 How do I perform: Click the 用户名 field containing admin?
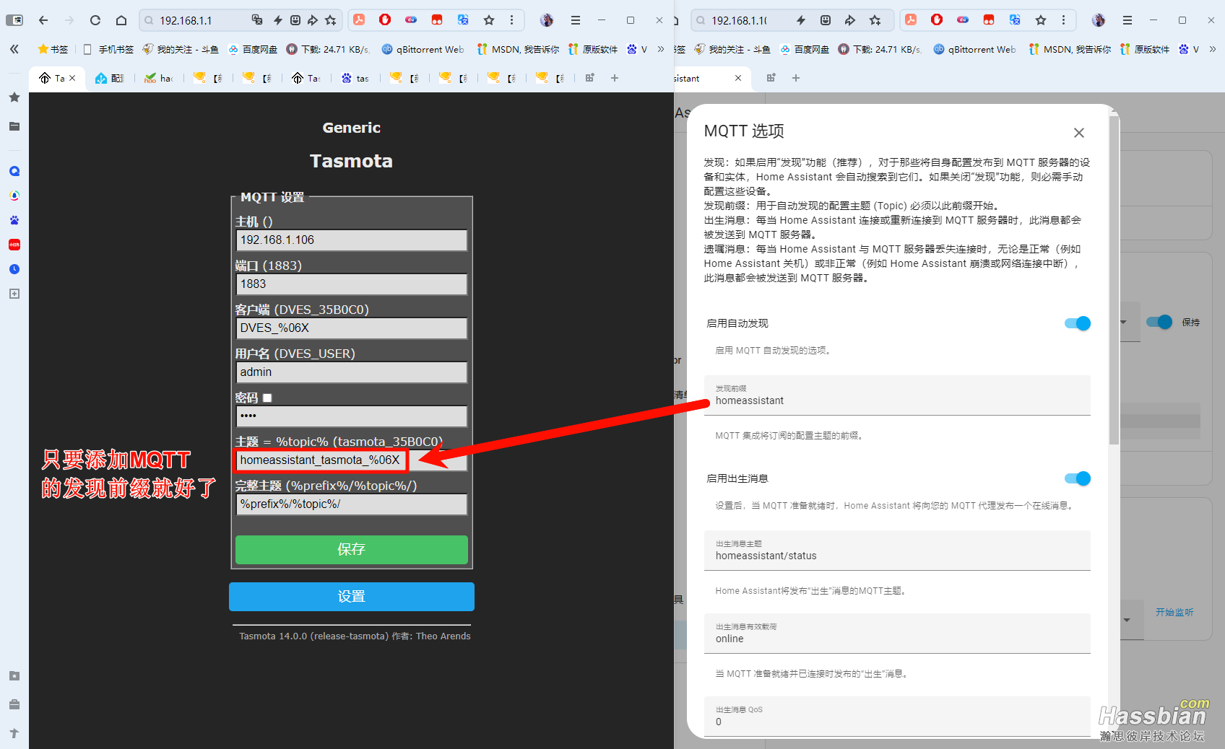(x=352, y=372)
